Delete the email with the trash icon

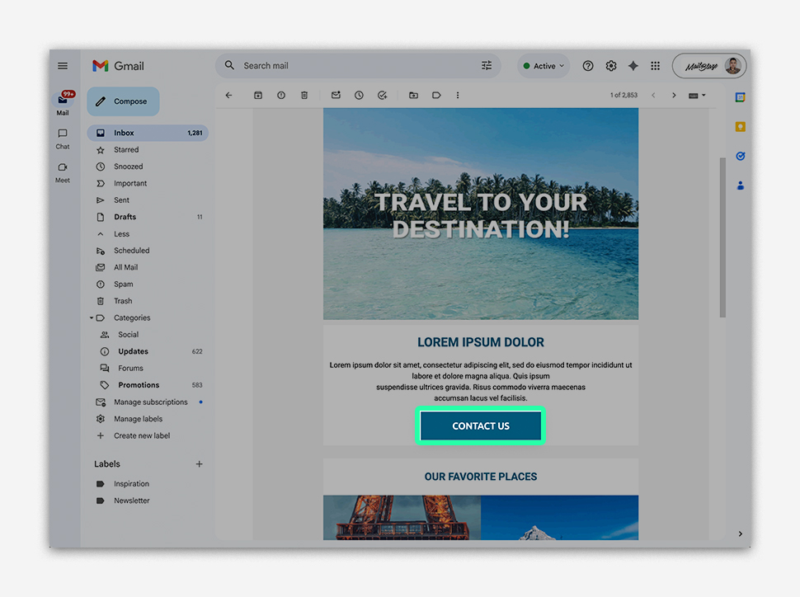(x=304, y=96)
